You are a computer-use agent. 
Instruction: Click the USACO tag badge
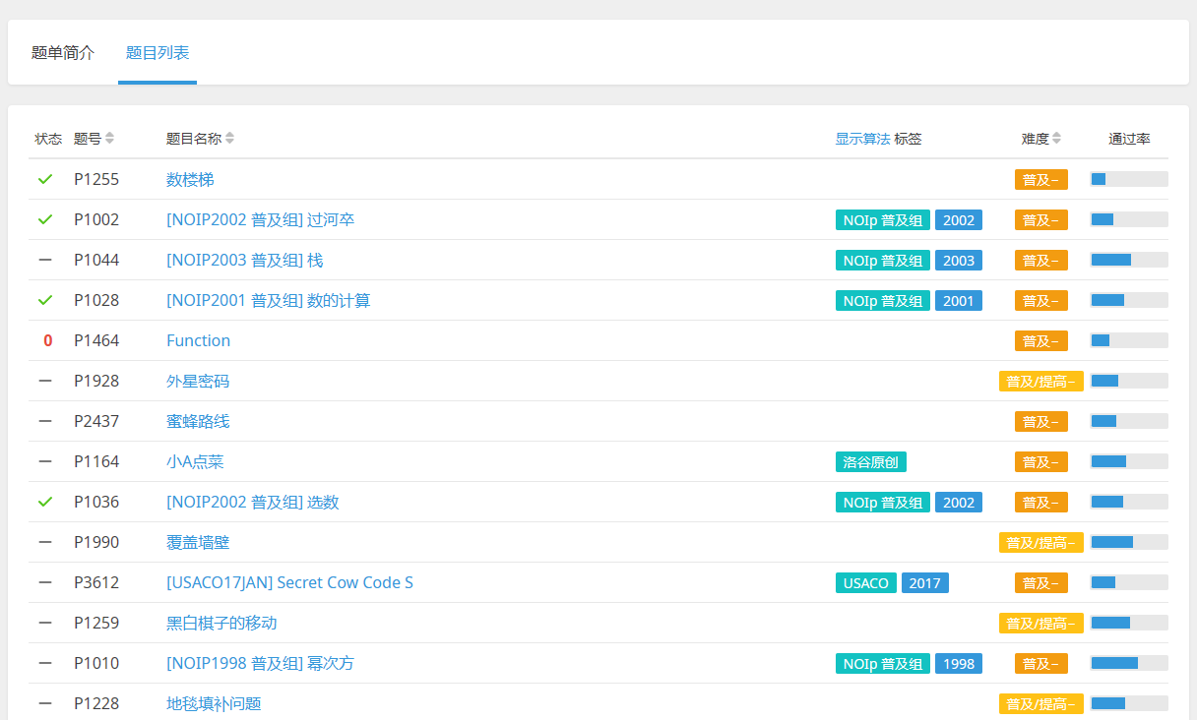point(865,583)
